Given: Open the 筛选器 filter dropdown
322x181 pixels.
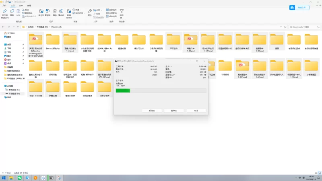Looking at the screenshot, I should [x=122, y=12].
